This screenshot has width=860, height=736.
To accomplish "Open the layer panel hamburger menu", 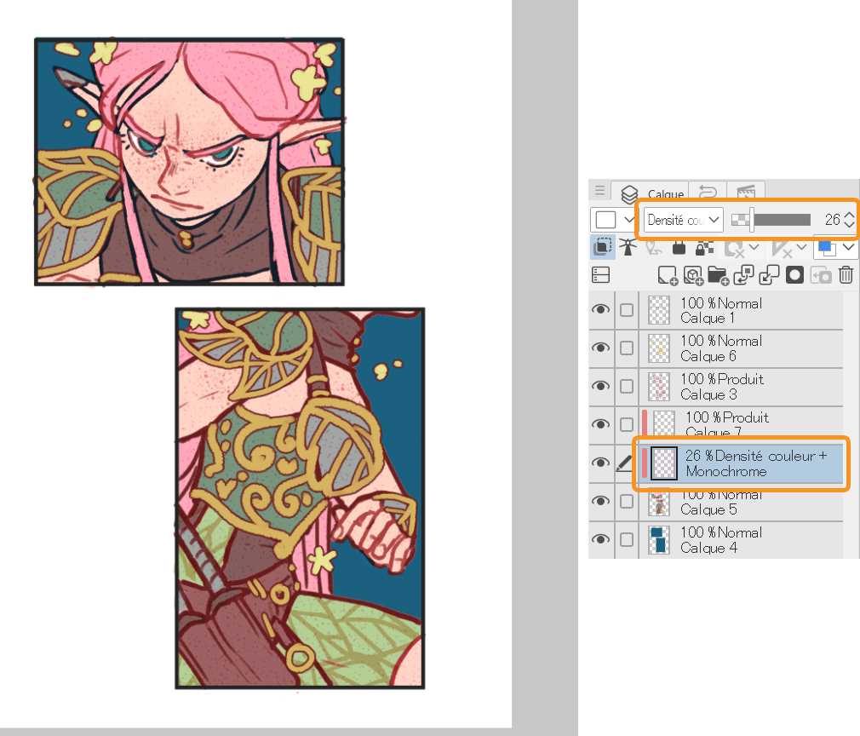I will pyautogui.click(x=599, y=192).
